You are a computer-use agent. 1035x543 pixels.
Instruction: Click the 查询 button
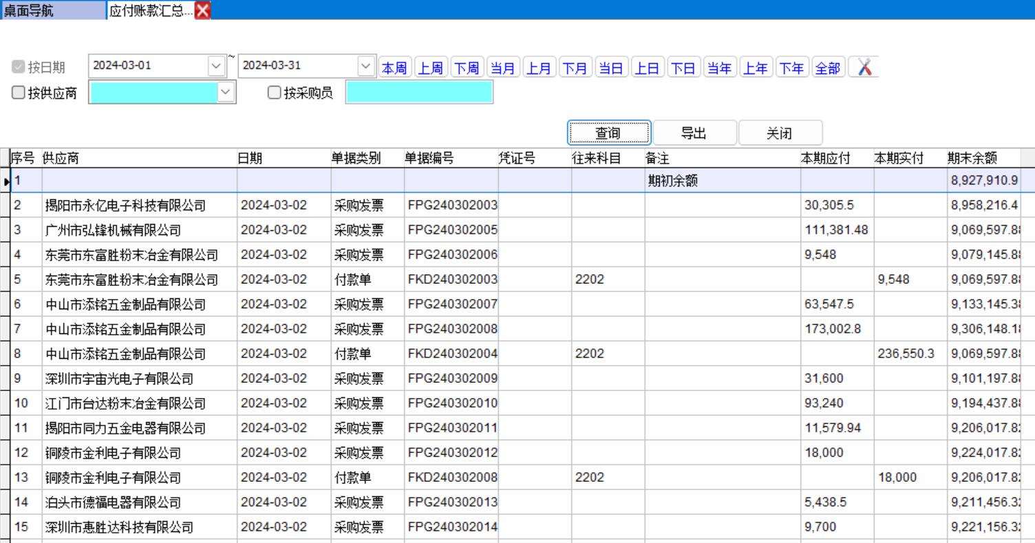click(x=608, y=133)
